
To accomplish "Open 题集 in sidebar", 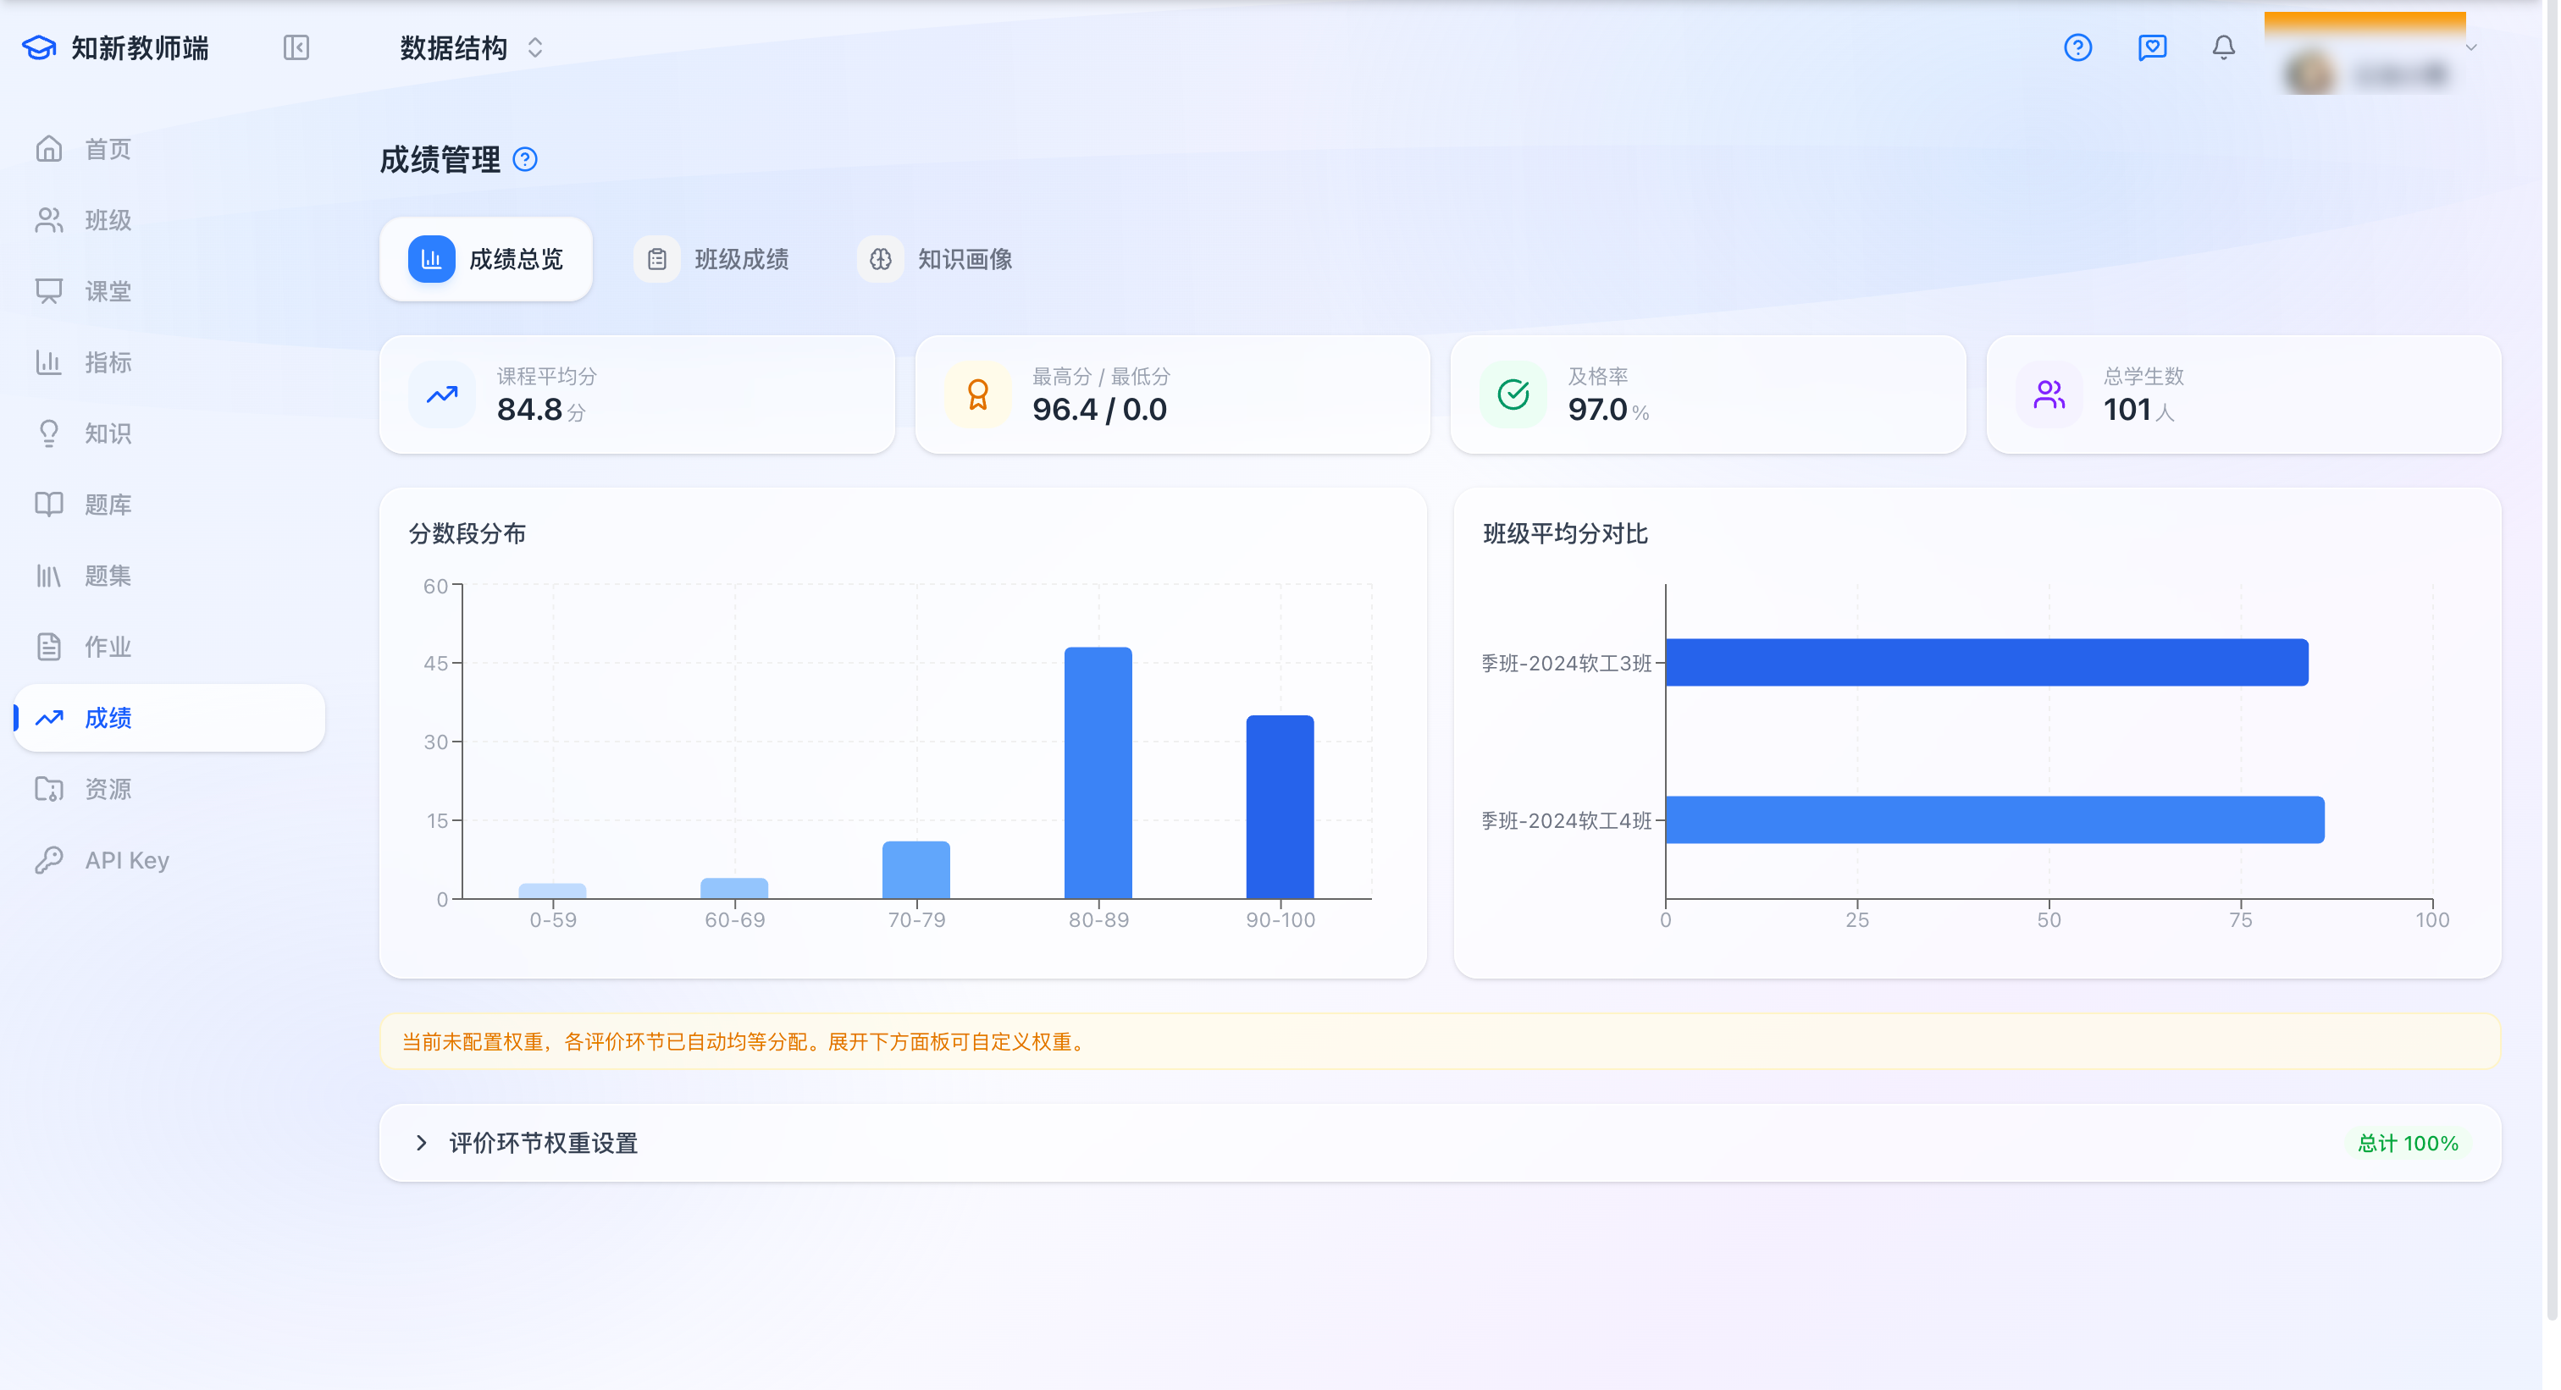I will (170, 576).
